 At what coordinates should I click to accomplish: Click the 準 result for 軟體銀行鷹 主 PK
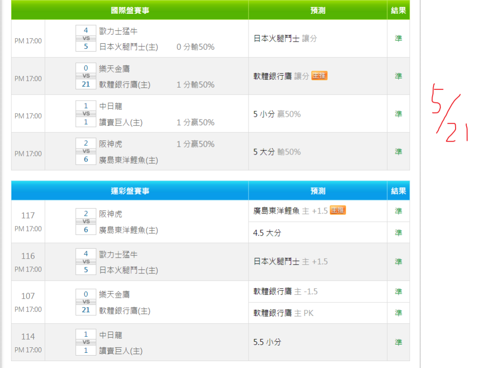pyautogui.click(x=398, y=313)
